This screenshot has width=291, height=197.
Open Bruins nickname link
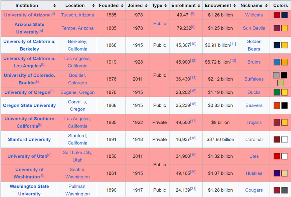pos(254,62)
